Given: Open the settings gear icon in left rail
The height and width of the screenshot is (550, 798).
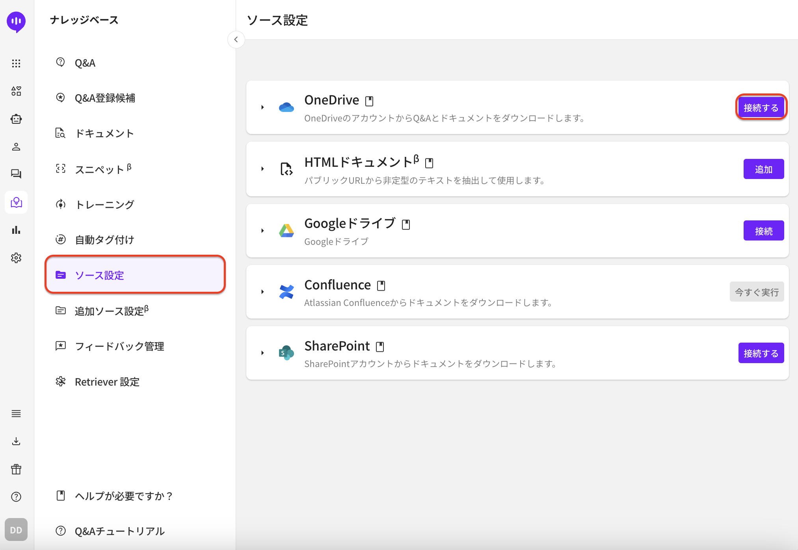Looking at the screenshot, I should pos(16,258).
